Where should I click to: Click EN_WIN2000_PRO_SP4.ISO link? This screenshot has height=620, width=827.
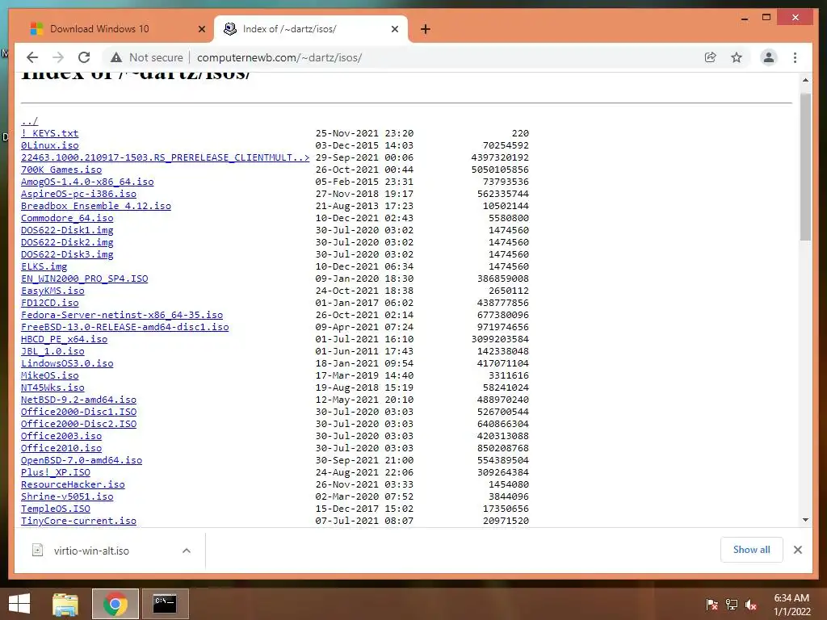[84, 279]
